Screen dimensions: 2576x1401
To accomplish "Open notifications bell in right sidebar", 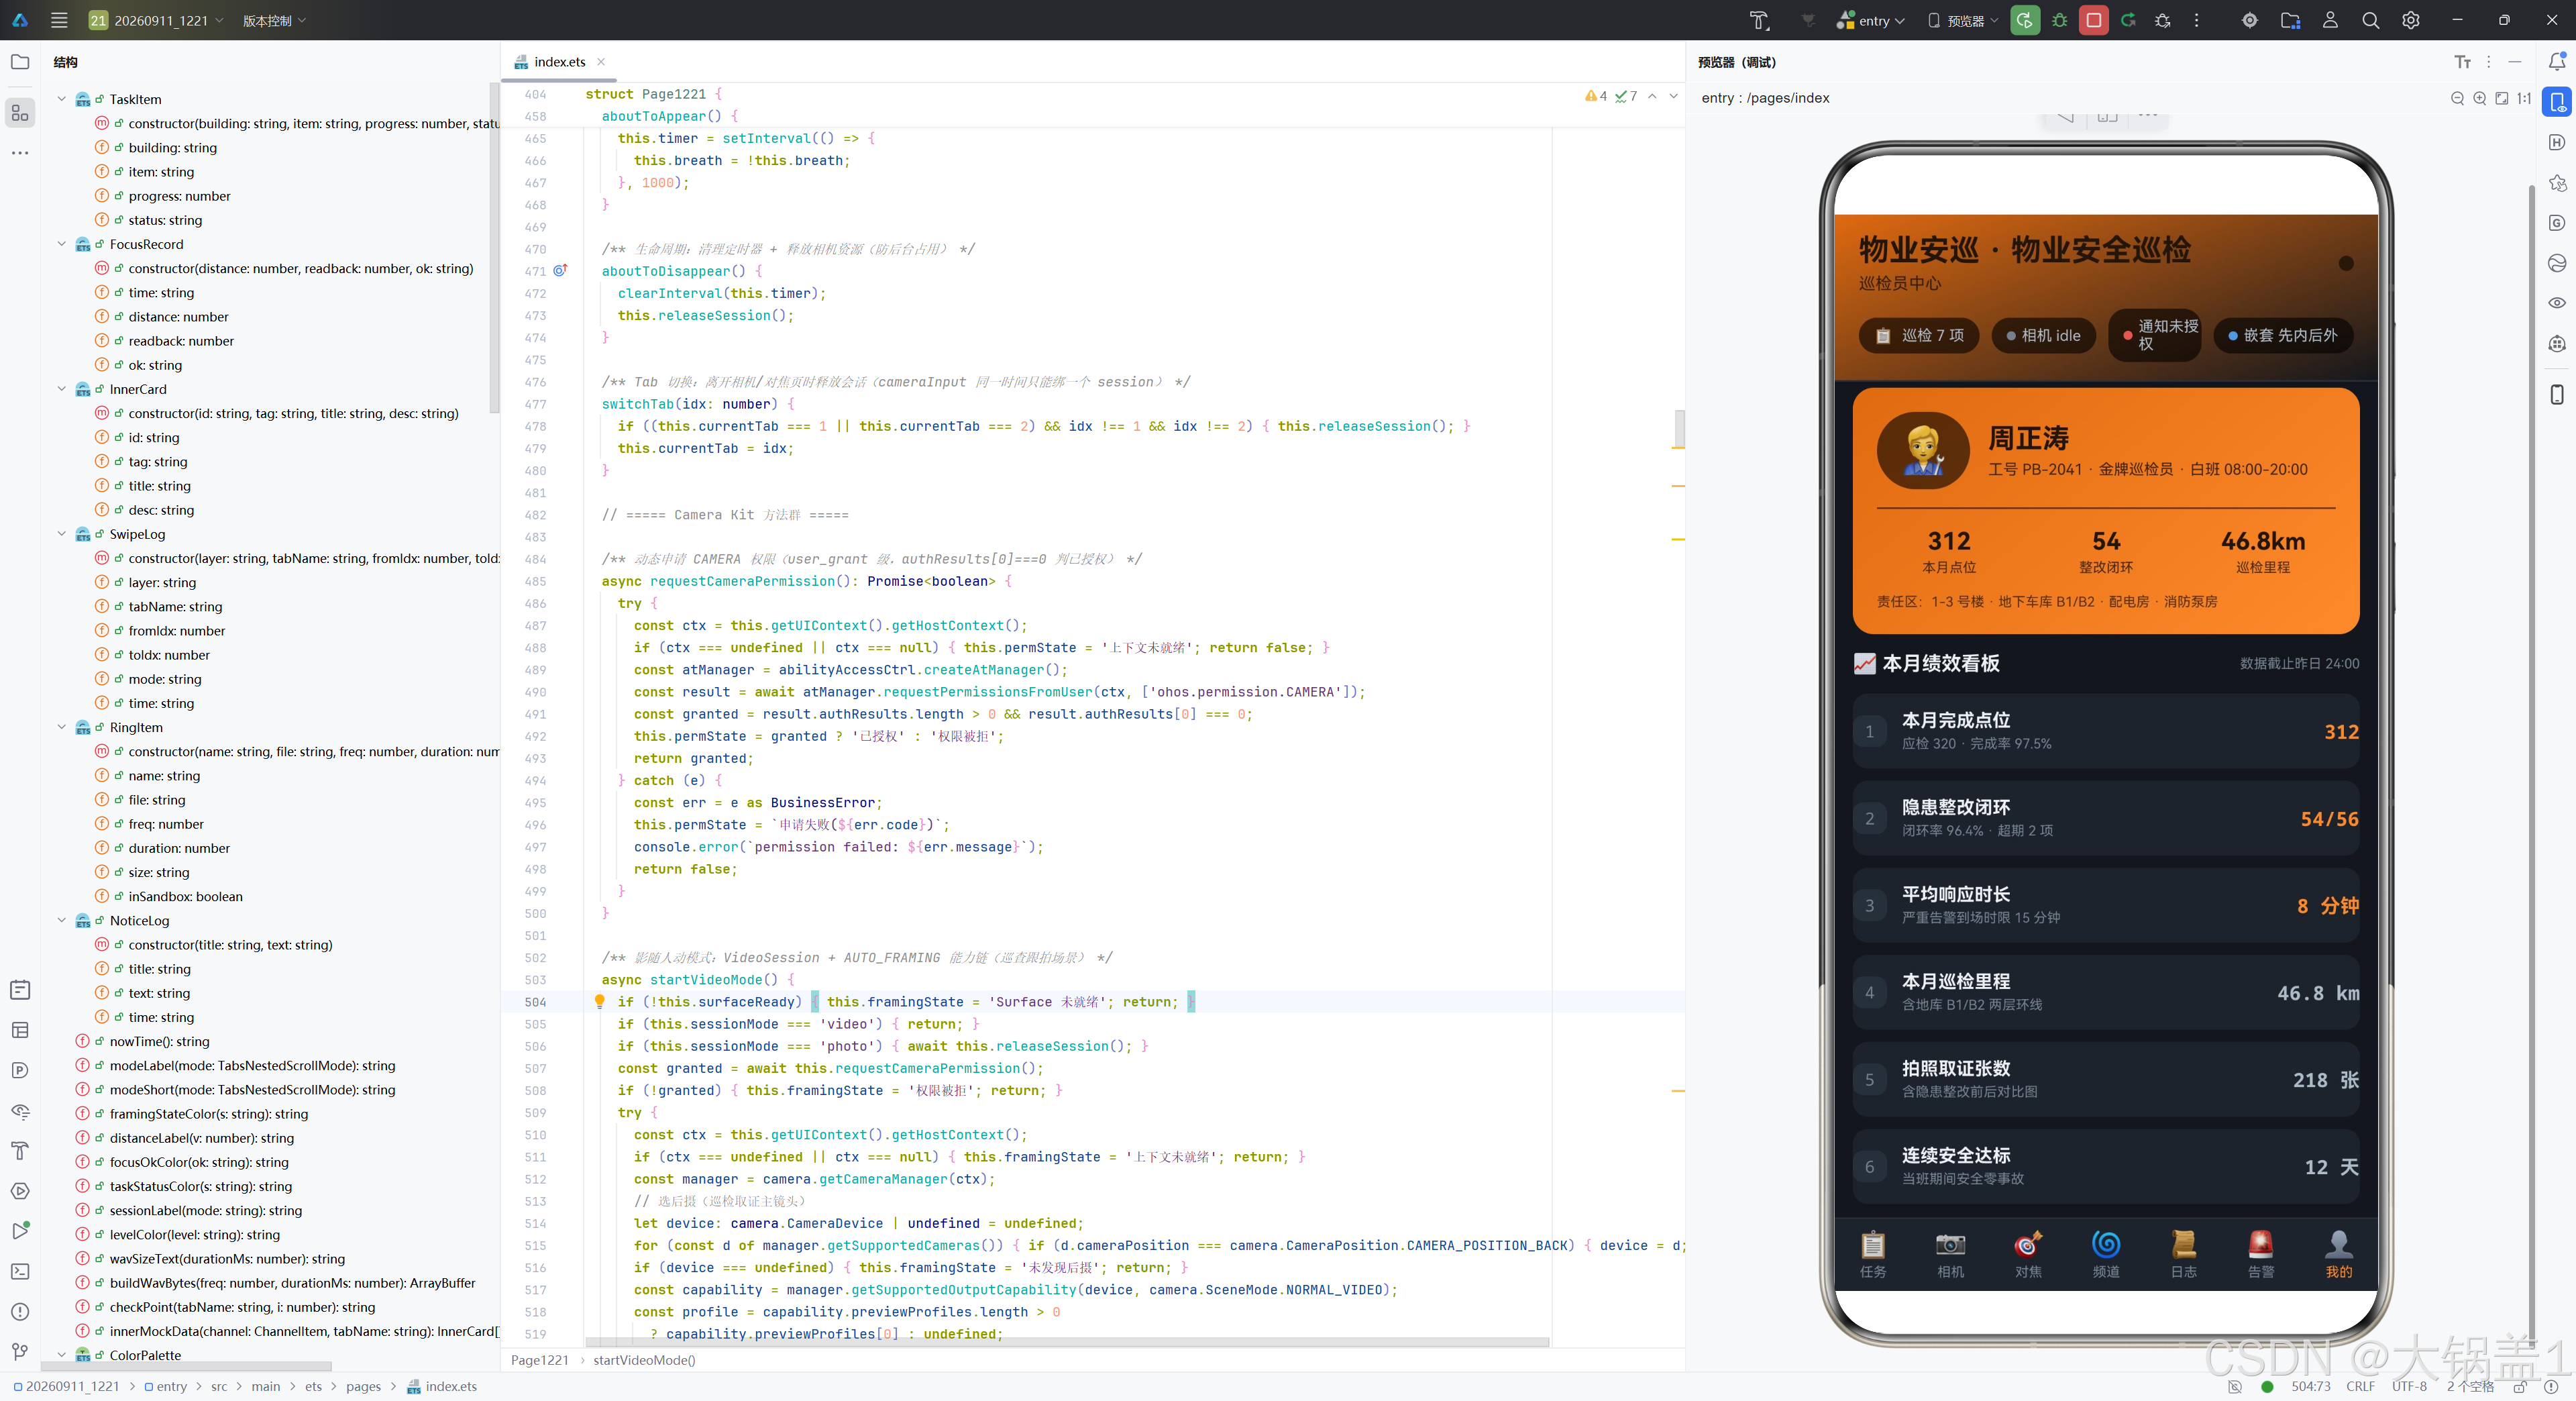I will click(2556, 62).
